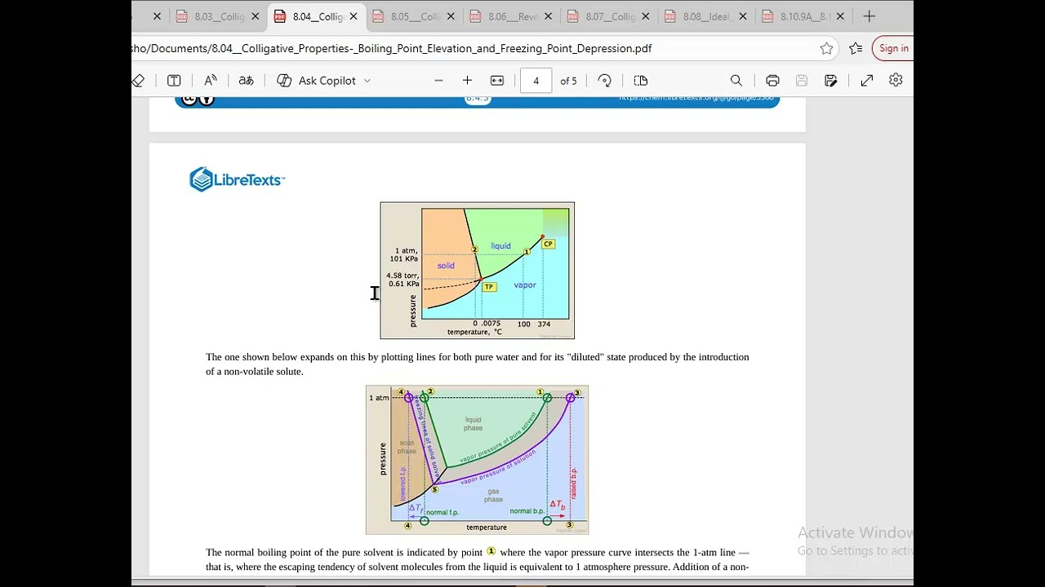Open the Favorites list icon
1045x587 pixels.
(x=856, y=48)
